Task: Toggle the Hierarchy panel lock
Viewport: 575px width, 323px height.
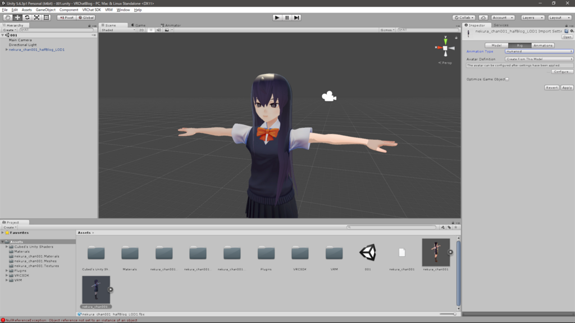Action: click(89, 26)
